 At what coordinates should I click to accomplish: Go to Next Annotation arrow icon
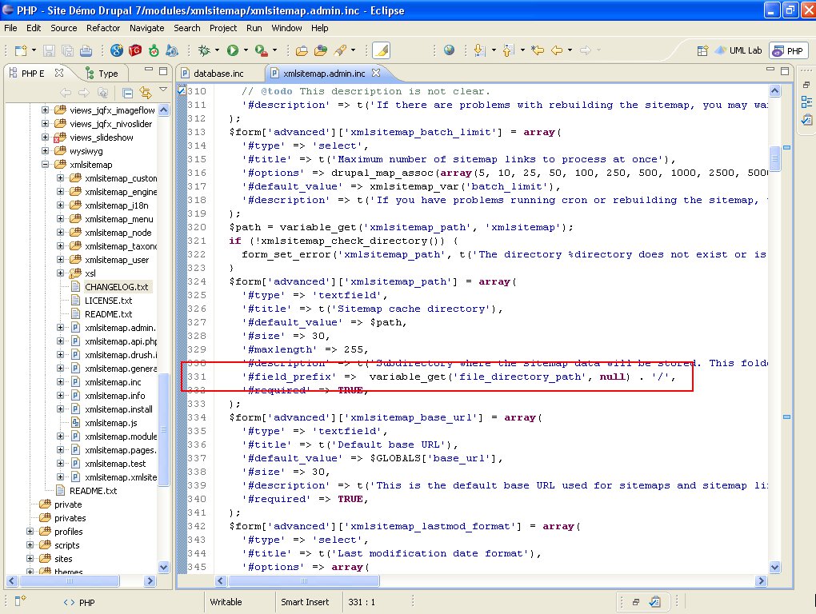click(480, 50)
